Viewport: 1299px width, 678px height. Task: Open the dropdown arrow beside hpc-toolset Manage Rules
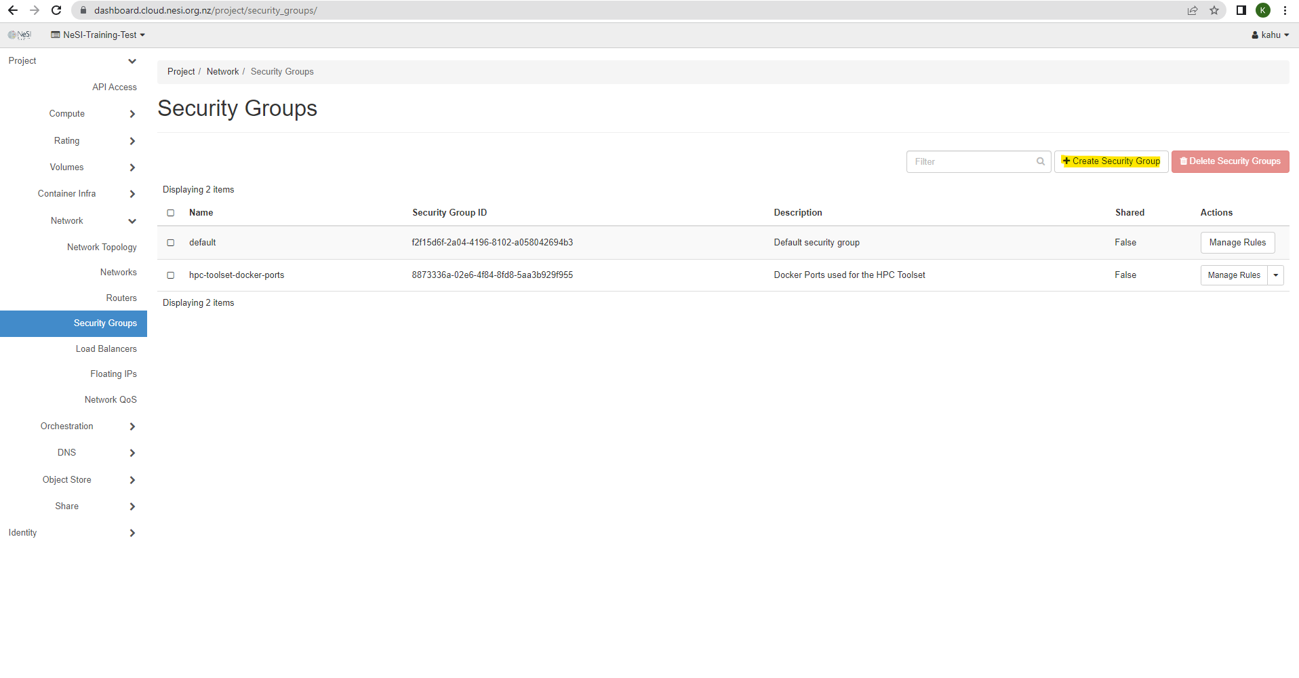[1275, 275]
